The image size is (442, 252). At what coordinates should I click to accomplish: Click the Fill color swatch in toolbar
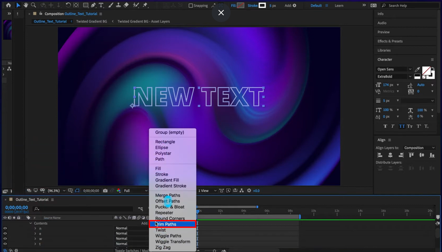click(x=241, y=6)
